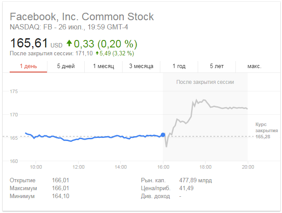This screenshot has width=282, height=213.
Task: Click the 165,61 current price
Action: click(x=29, y=43)
